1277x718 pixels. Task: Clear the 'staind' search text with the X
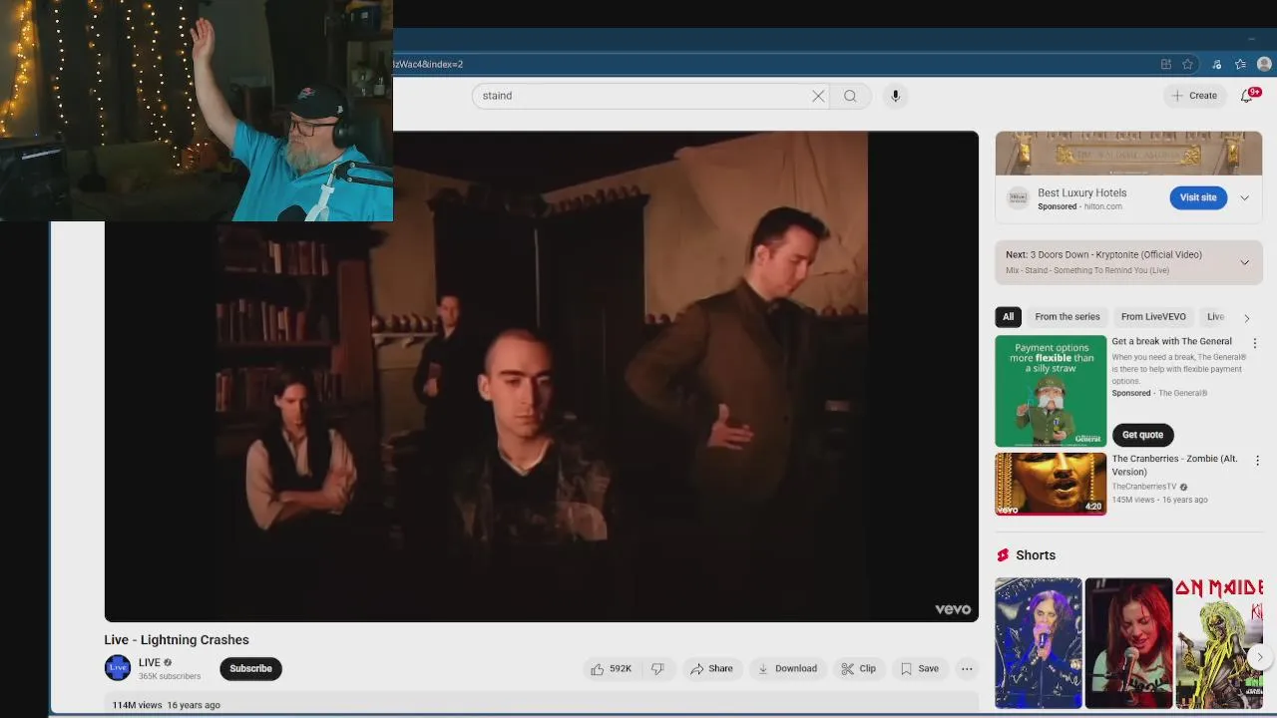tap(818, 96)
